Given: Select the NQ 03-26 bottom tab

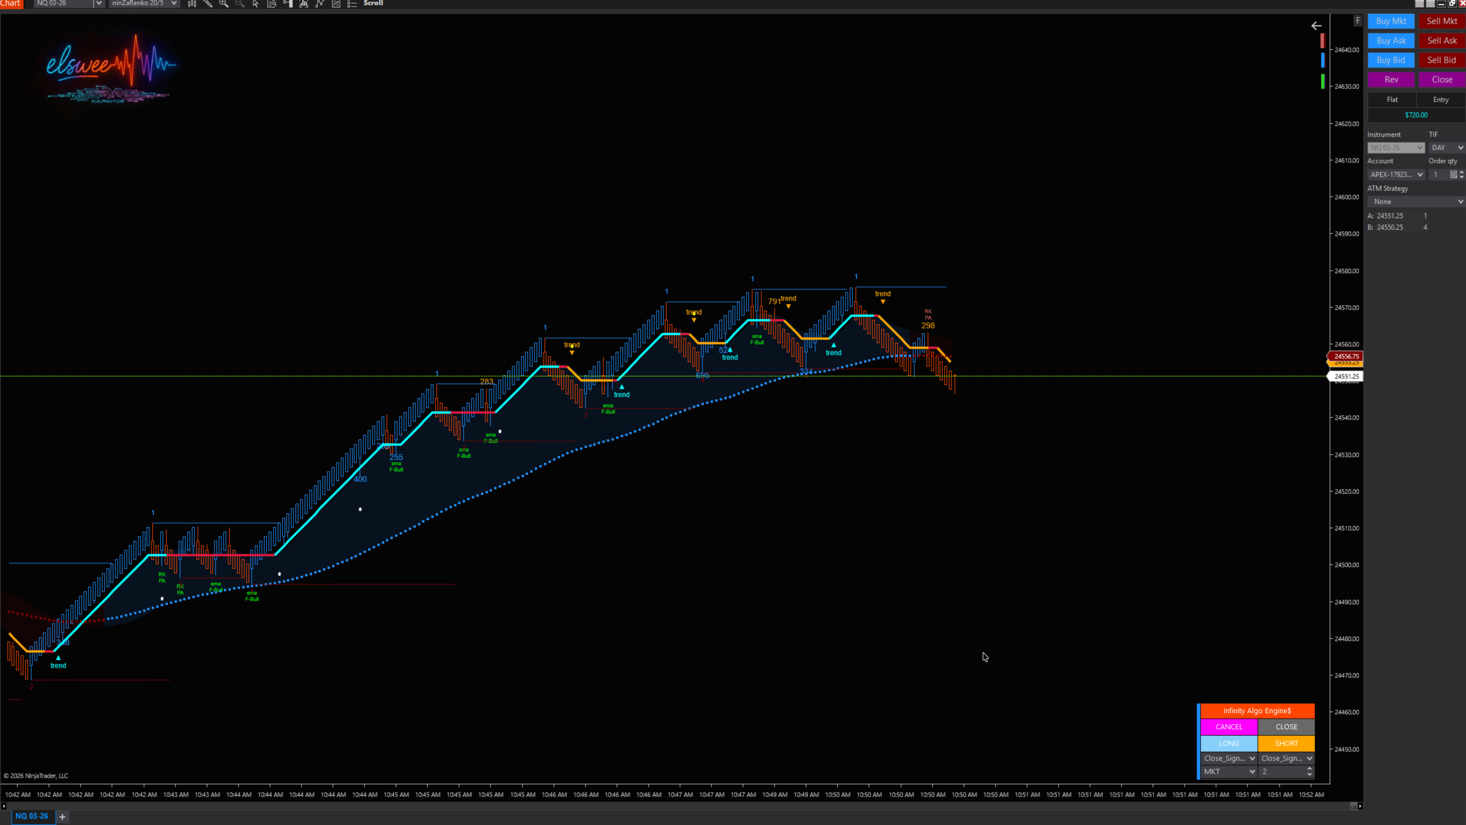Looking at the screenshot, I should [x=32, y=816].
